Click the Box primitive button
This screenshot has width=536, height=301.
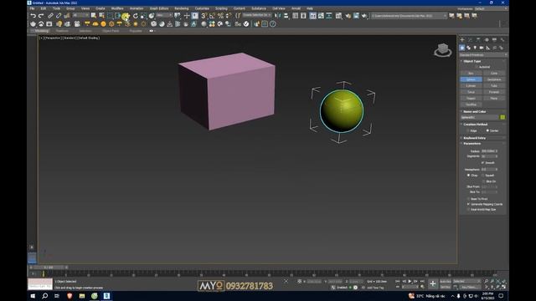click(471, 73)
